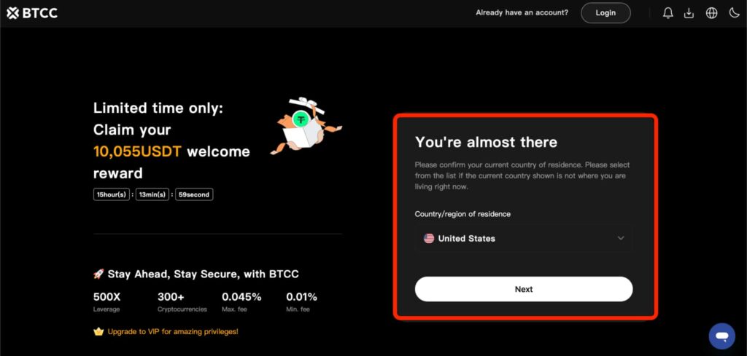Image resolution: width=747 pixels, height=356 pixels.
Task: Click the rocket icon beside Stay Ahead
Action: (98, 274)
